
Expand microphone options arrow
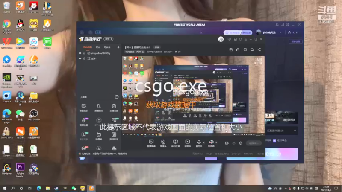(x=204, y=143)
